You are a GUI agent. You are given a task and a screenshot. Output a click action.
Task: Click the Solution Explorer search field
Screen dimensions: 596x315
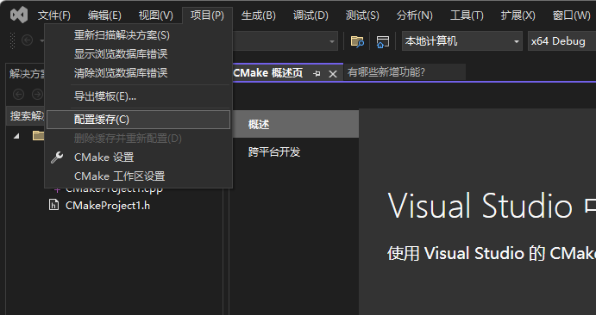pyautogui.click(x=26, y=115)
